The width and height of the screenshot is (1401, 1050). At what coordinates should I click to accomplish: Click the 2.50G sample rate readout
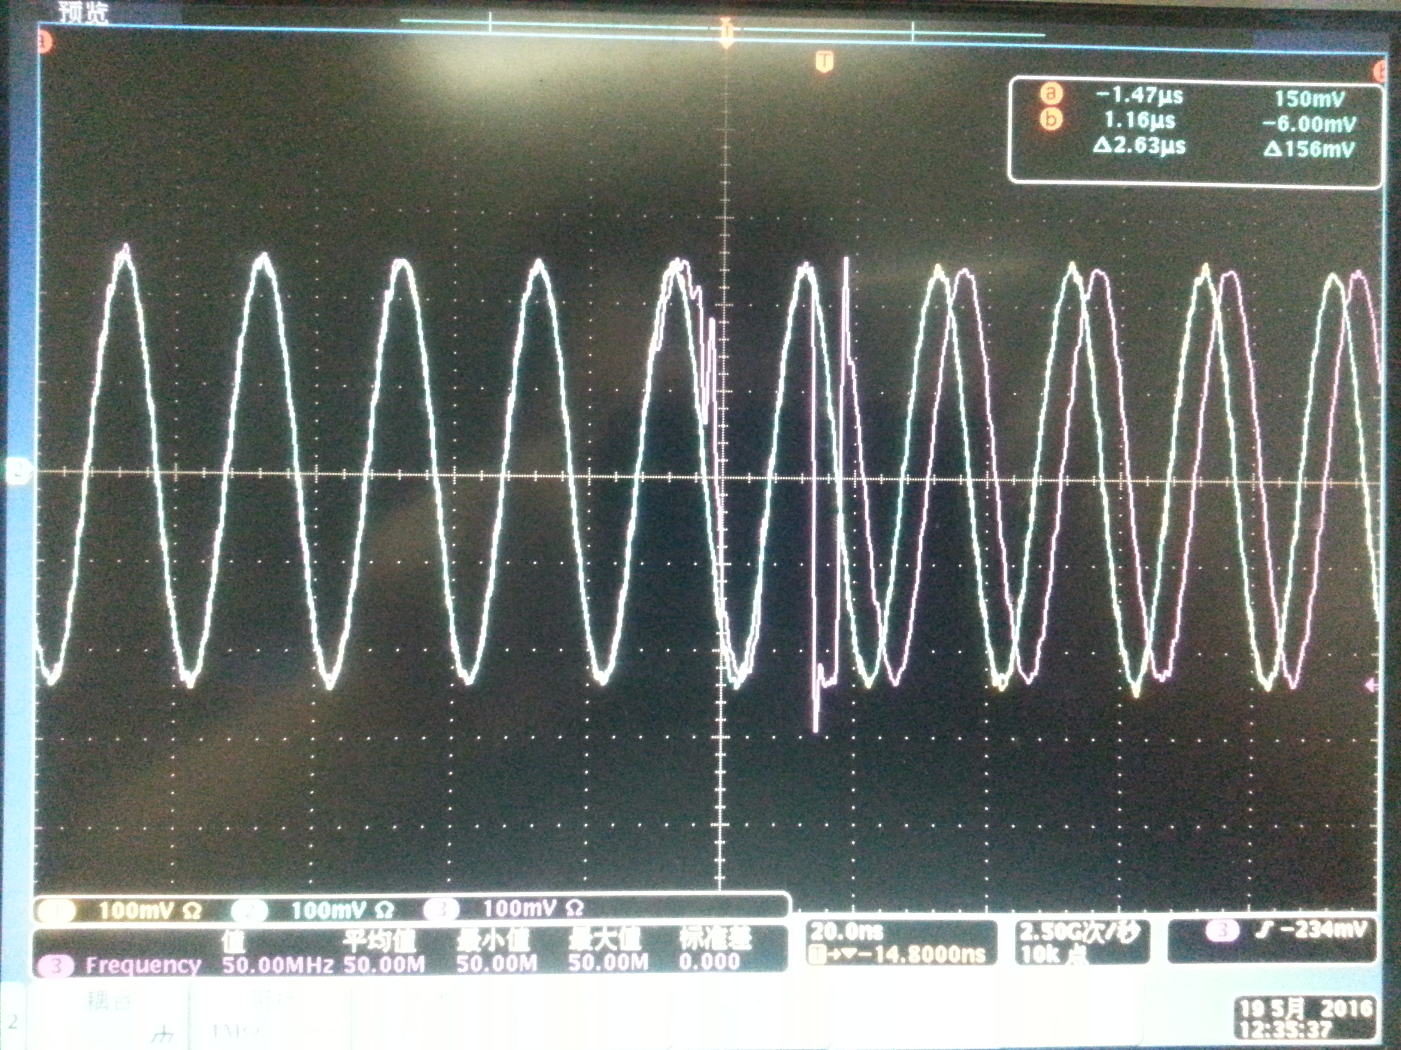pyautogui.click(x=1079, y=931)
